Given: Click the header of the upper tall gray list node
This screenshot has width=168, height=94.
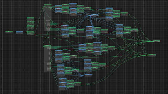Looking at the screenshot, I should click(x=48, y=5).
